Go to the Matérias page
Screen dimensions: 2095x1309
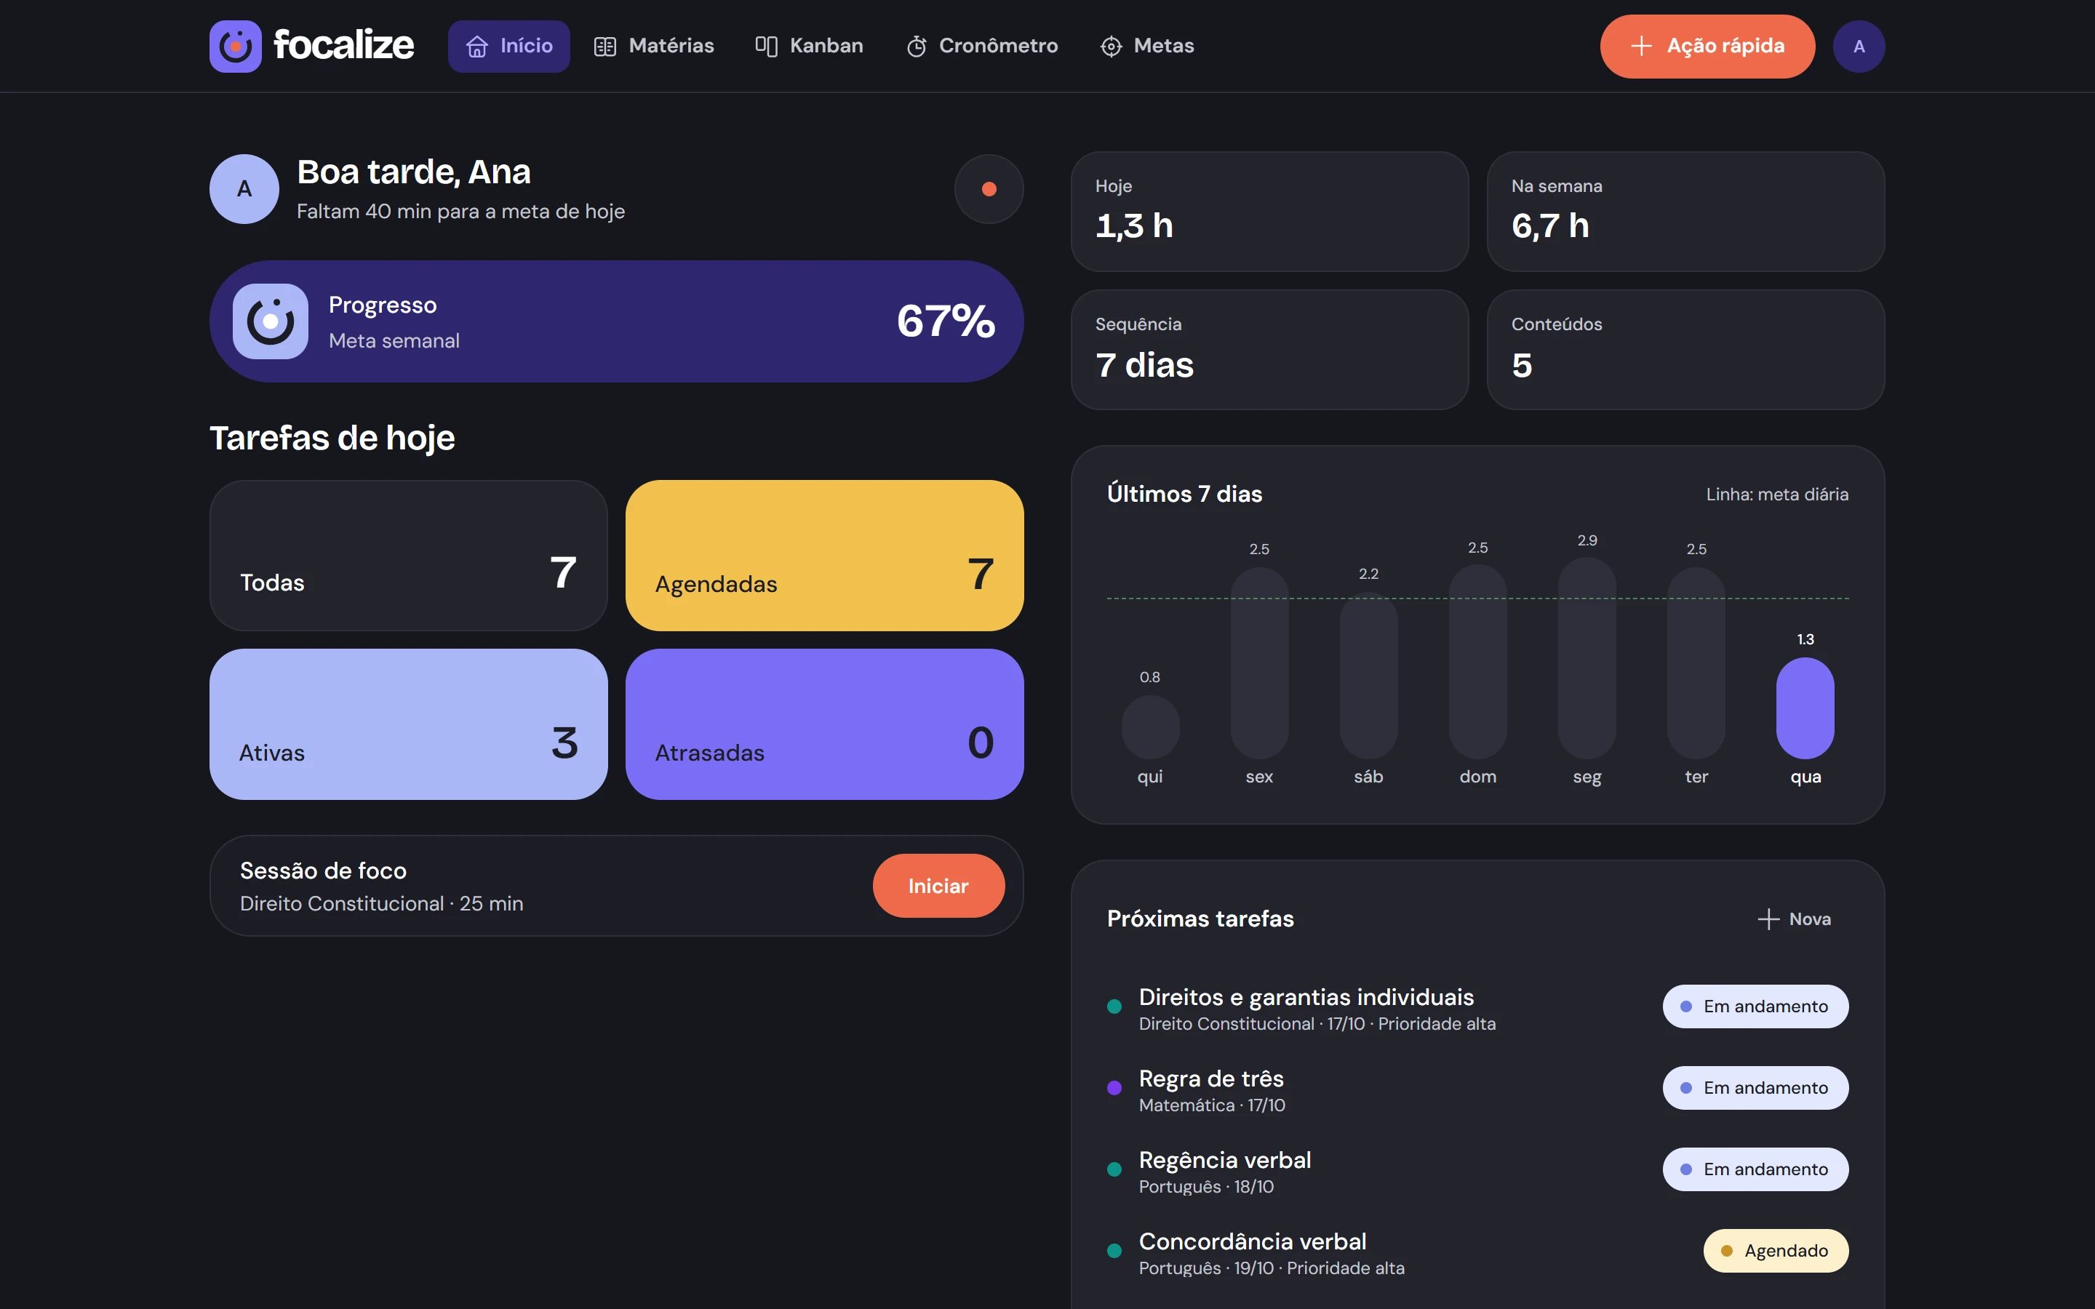654,46
